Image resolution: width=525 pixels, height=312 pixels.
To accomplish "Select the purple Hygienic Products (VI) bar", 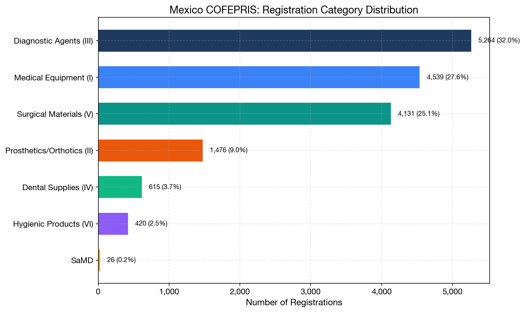I will tap(113, 224).
